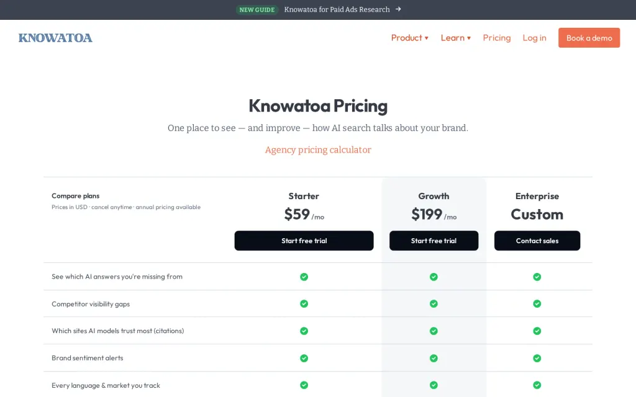Click the Starter plan name
The height and width of the screenshot is (397, 636).
(304, 196)
